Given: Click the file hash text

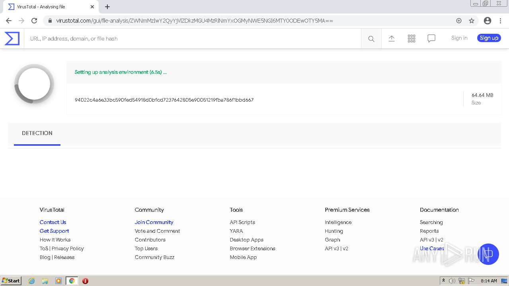Looking at the screenshot, I should 164,100.
